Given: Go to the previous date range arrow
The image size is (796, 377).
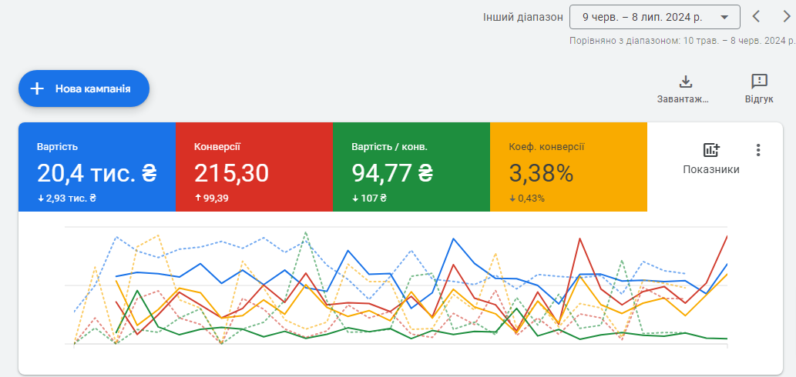Looking at the screenshot, I should (756, 16).
